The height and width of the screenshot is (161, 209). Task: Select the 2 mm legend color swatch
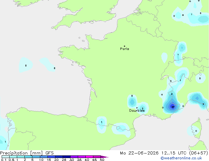[28, 157]
